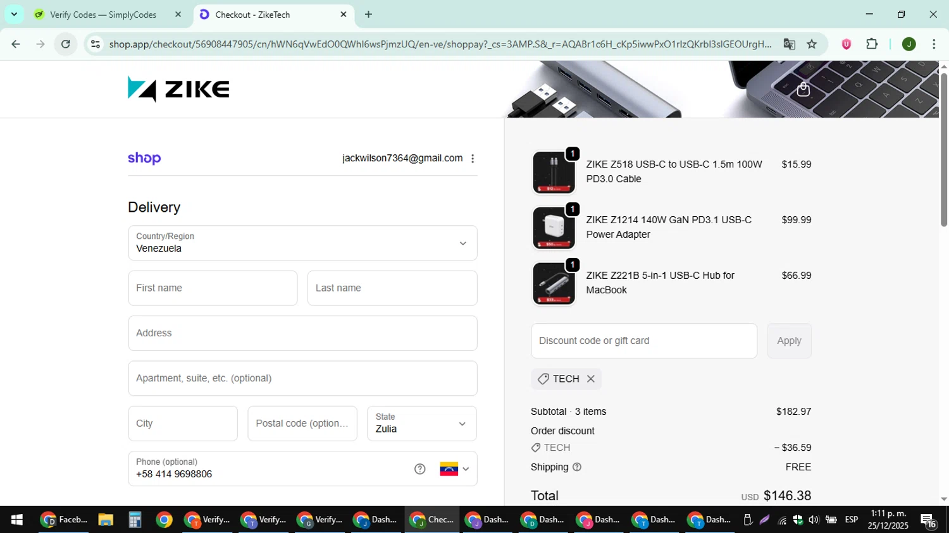Image resolution: width=949 pixels, height=533 pixels.
Task: Open volume control in system tray
Action: click(x=814, y=520)
